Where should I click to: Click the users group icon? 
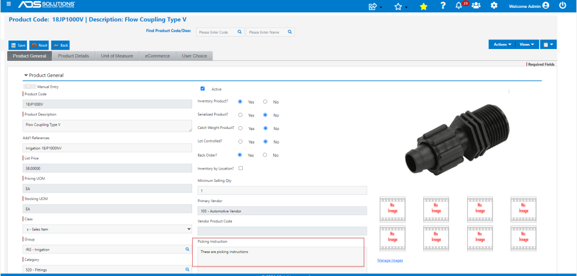point(476,6)
